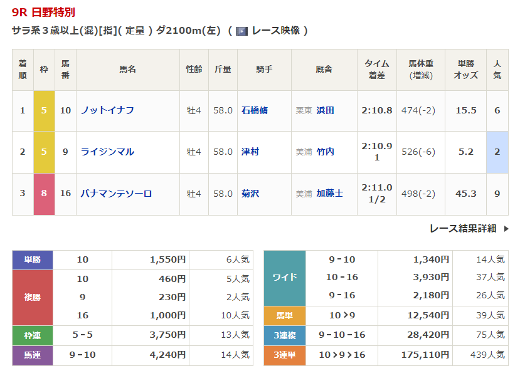Open horse バナマンテソーロ's page
The height and width of the screenshot is (371, 520).
tap(116, 194)
